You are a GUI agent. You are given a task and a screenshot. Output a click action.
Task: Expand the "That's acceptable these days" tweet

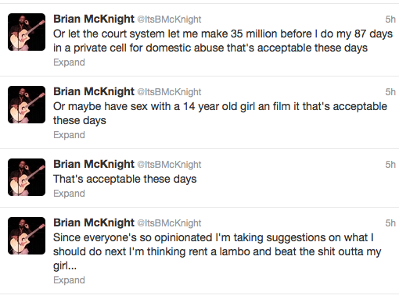coord(69,194)
